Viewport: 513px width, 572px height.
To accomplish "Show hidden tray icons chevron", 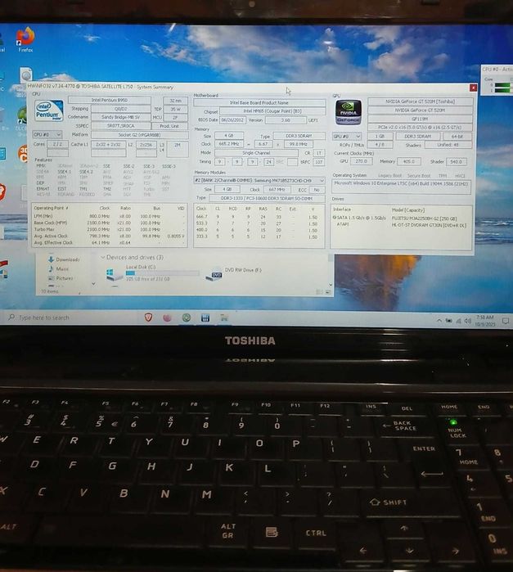I will point(439,321).
